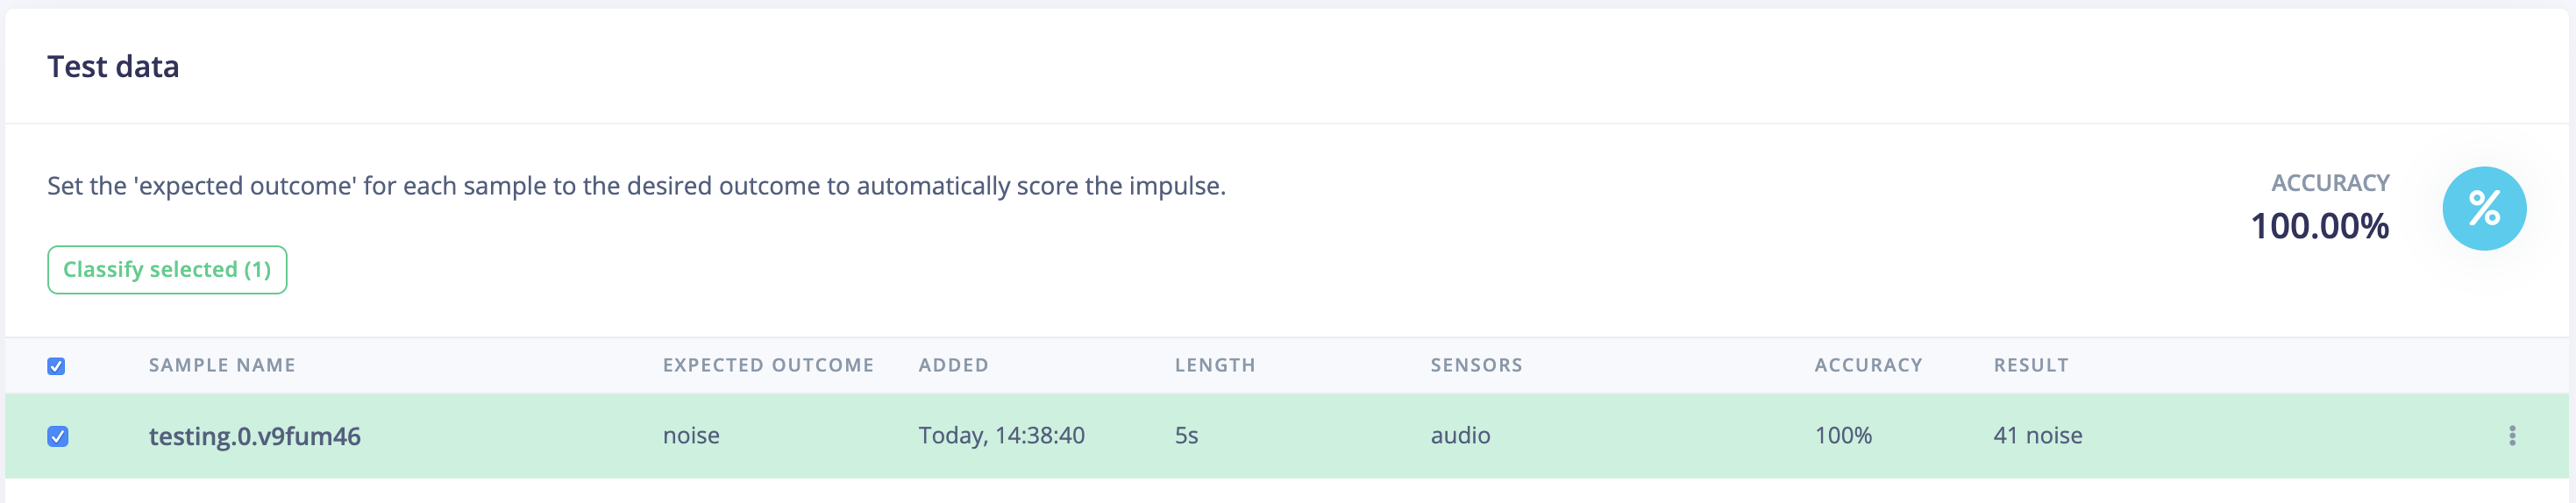Click the '41 noise' result cell

2037,435
